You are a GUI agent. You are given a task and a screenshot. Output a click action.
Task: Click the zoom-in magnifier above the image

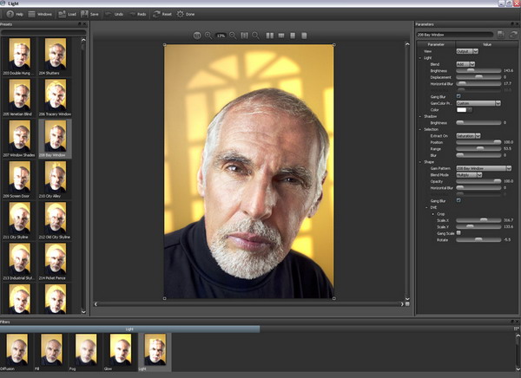[x=210, y=35]
